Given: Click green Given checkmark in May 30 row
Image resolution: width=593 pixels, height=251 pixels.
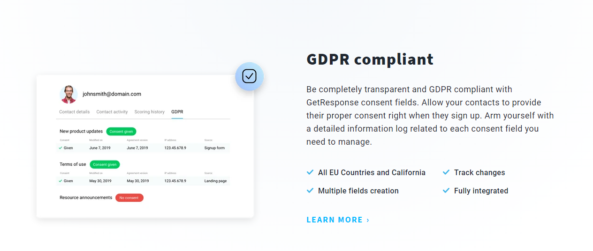Looking at the screenshot, I should [61, 181].
